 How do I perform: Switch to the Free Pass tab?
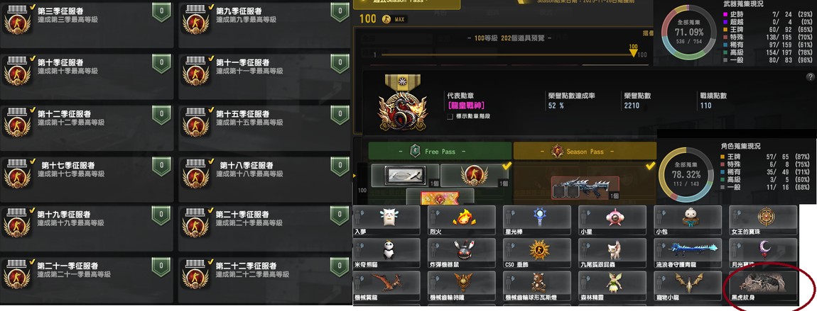click(440, 152)
